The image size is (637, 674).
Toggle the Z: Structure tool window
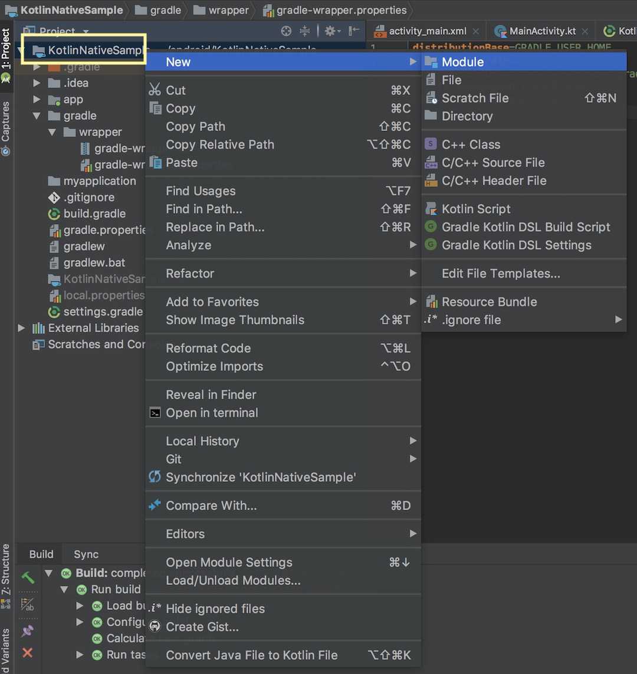(5, 576)
